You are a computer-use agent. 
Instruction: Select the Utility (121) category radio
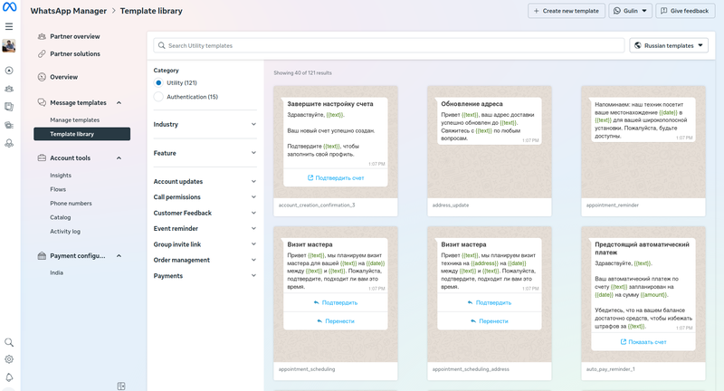click(158, 82)
